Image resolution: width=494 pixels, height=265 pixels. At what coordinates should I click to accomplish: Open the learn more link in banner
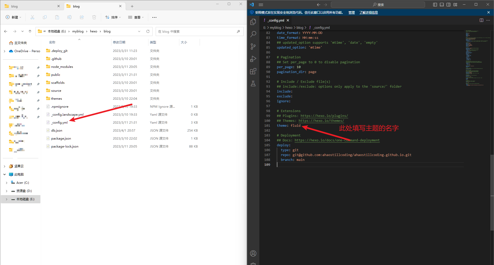[x=368, y=12]
